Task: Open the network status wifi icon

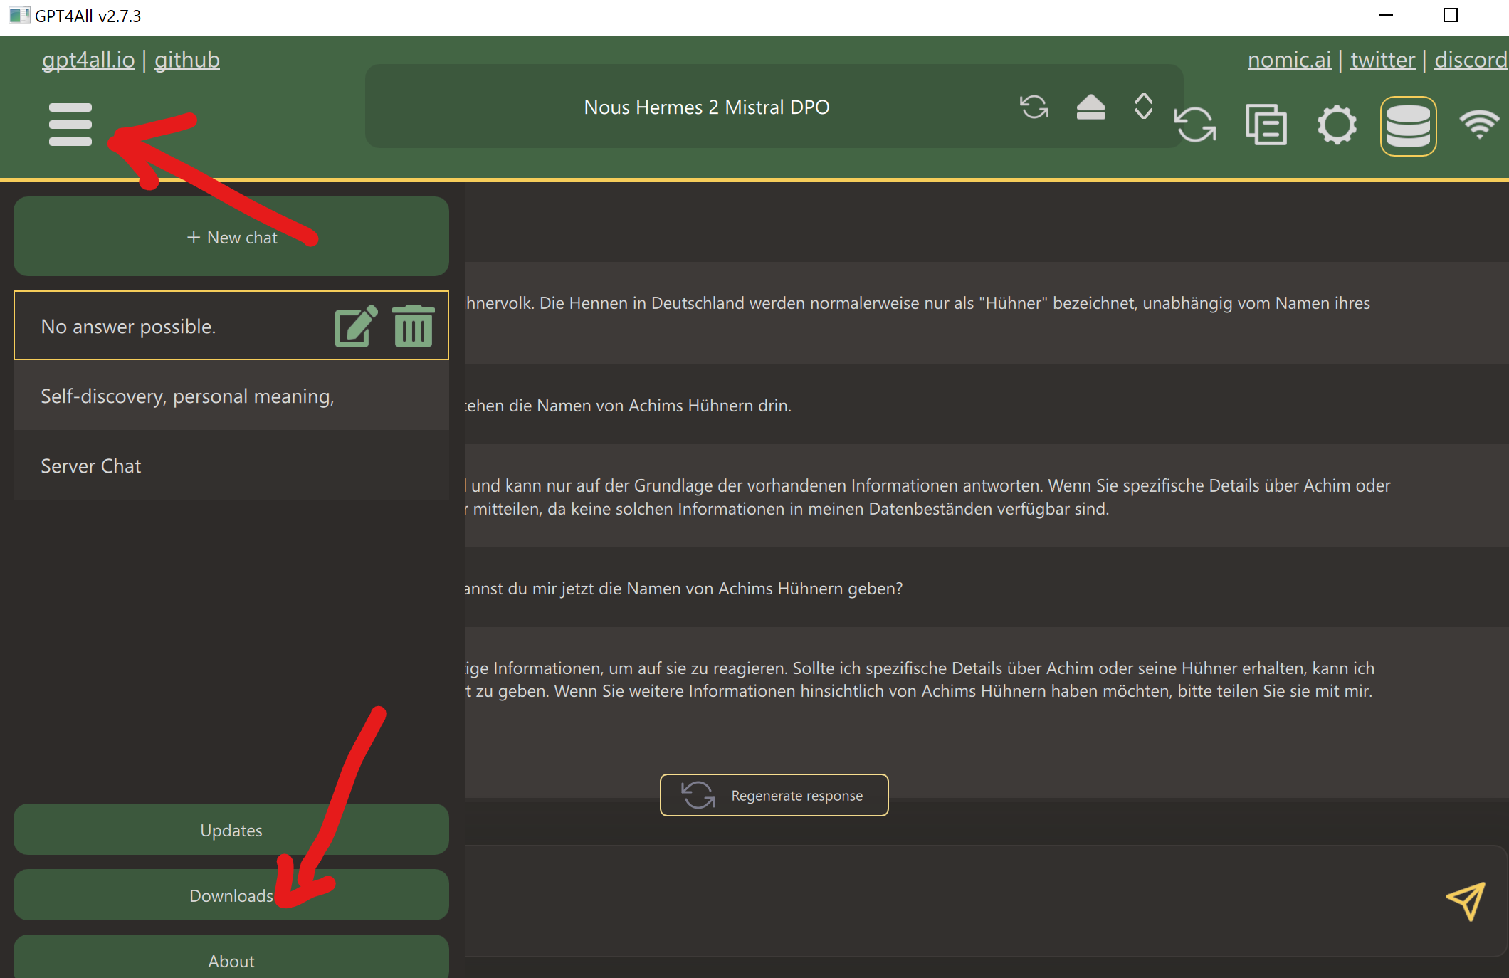Action: pos(1479,125)
